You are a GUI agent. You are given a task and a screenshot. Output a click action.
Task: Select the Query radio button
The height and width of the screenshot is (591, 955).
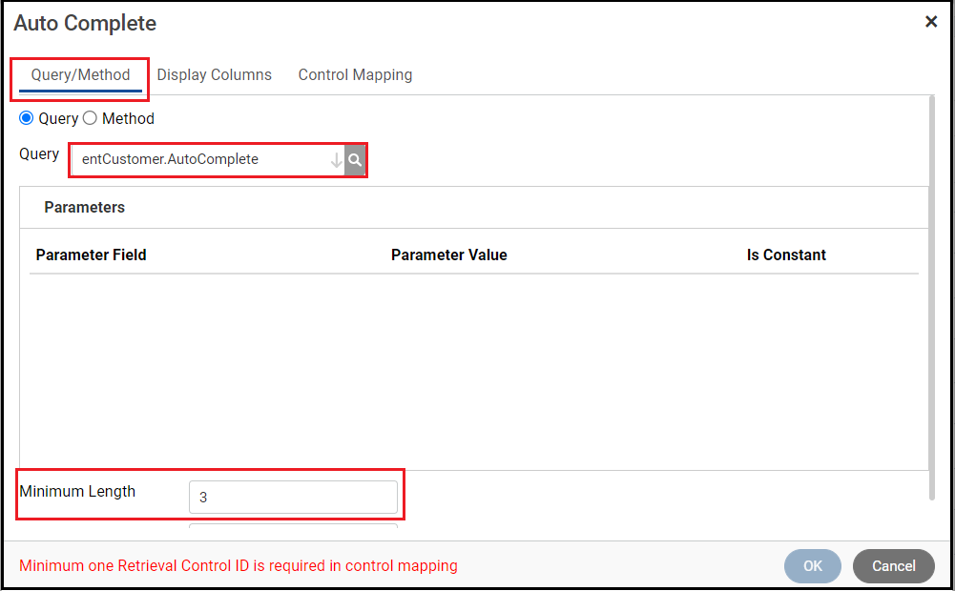(27, 118)
